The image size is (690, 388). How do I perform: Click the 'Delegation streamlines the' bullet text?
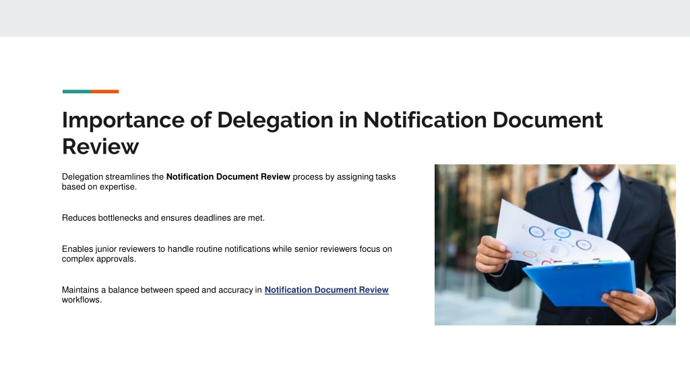click(x=229, y=182)
